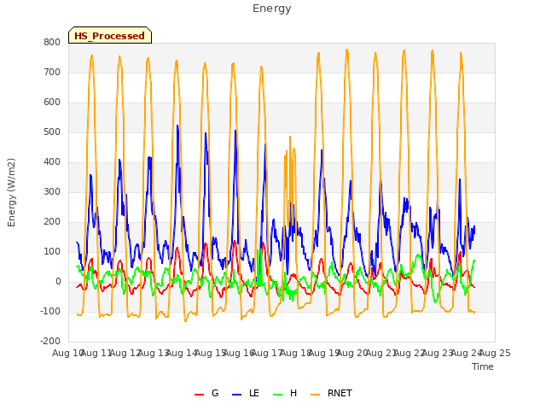Click the orange RNET legend line marker
The height and width of the screenshot is (410, 546).
315,395
